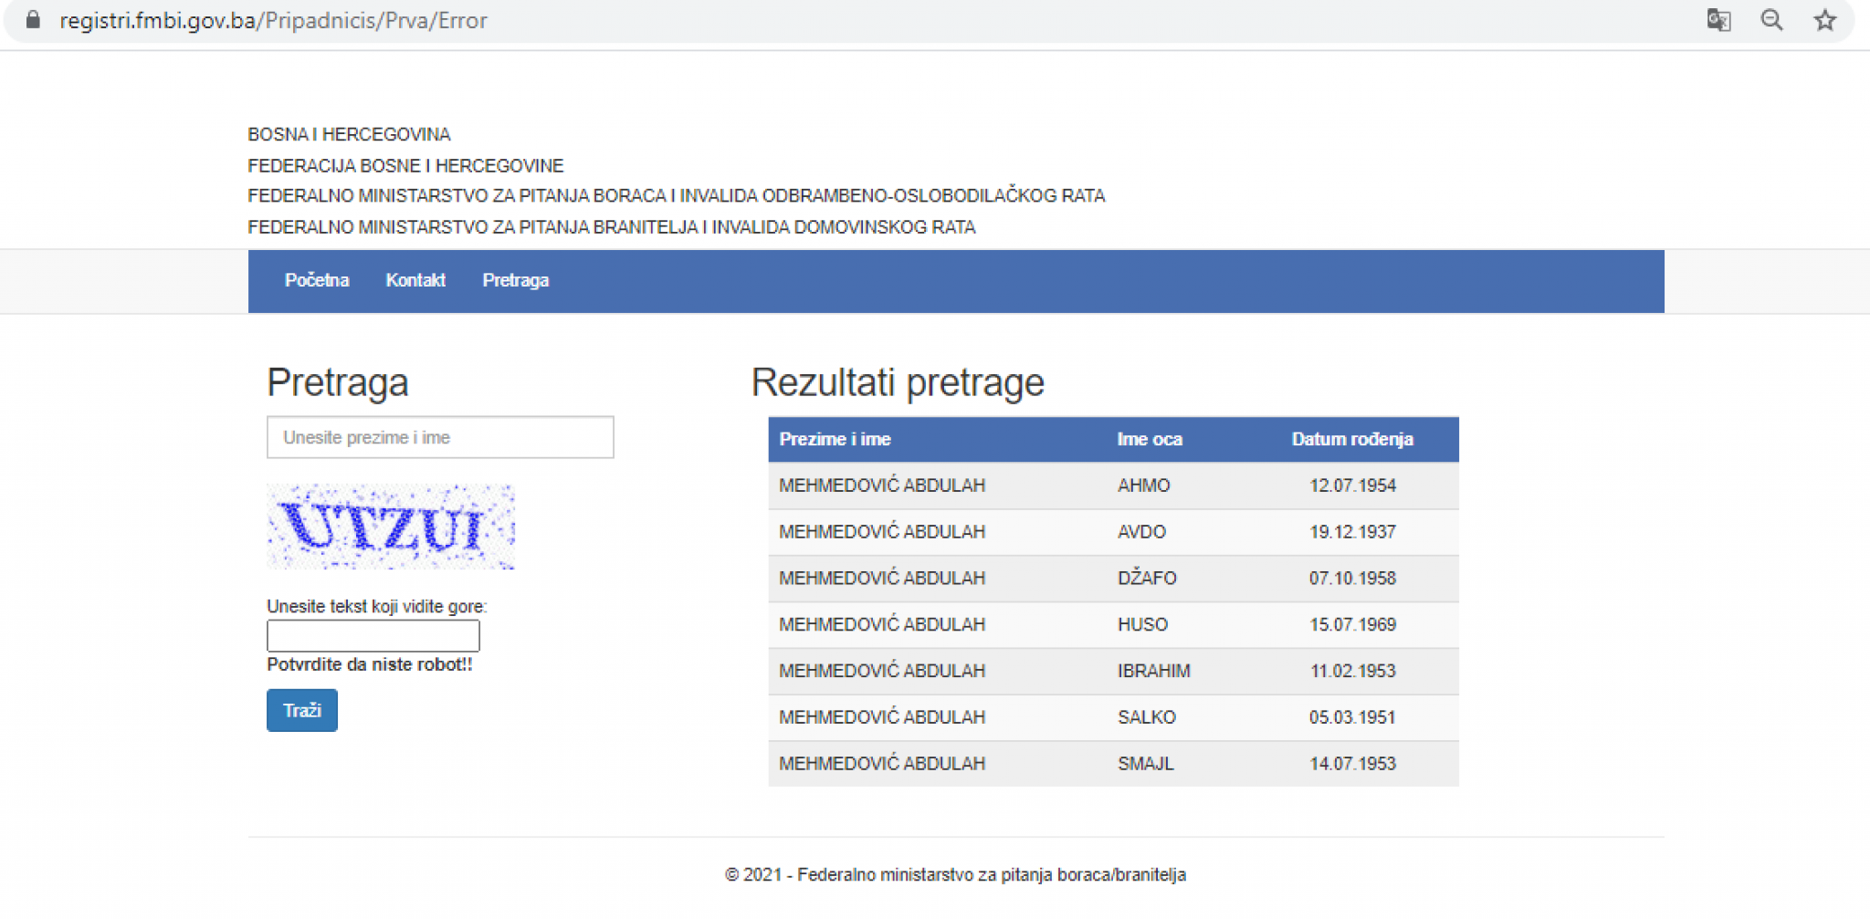
Task: Sort by the Ime oca column header
Action: click(1149, 439)
